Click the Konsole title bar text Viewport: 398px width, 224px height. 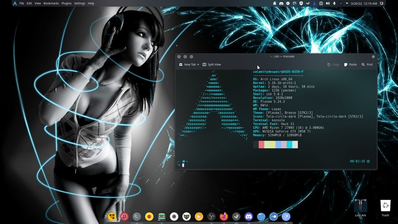click(282, 56)
